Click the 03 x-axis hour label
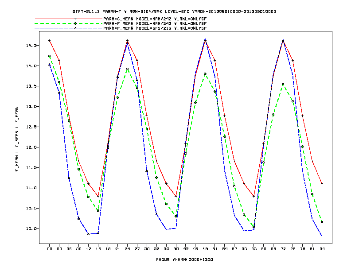The image size is (351, 271). (x=59, y=249)
